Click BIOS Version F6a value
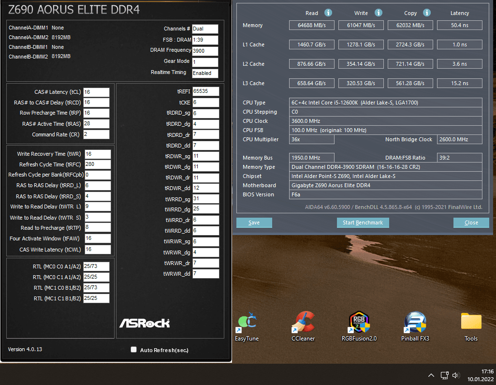 coord(386,194)
